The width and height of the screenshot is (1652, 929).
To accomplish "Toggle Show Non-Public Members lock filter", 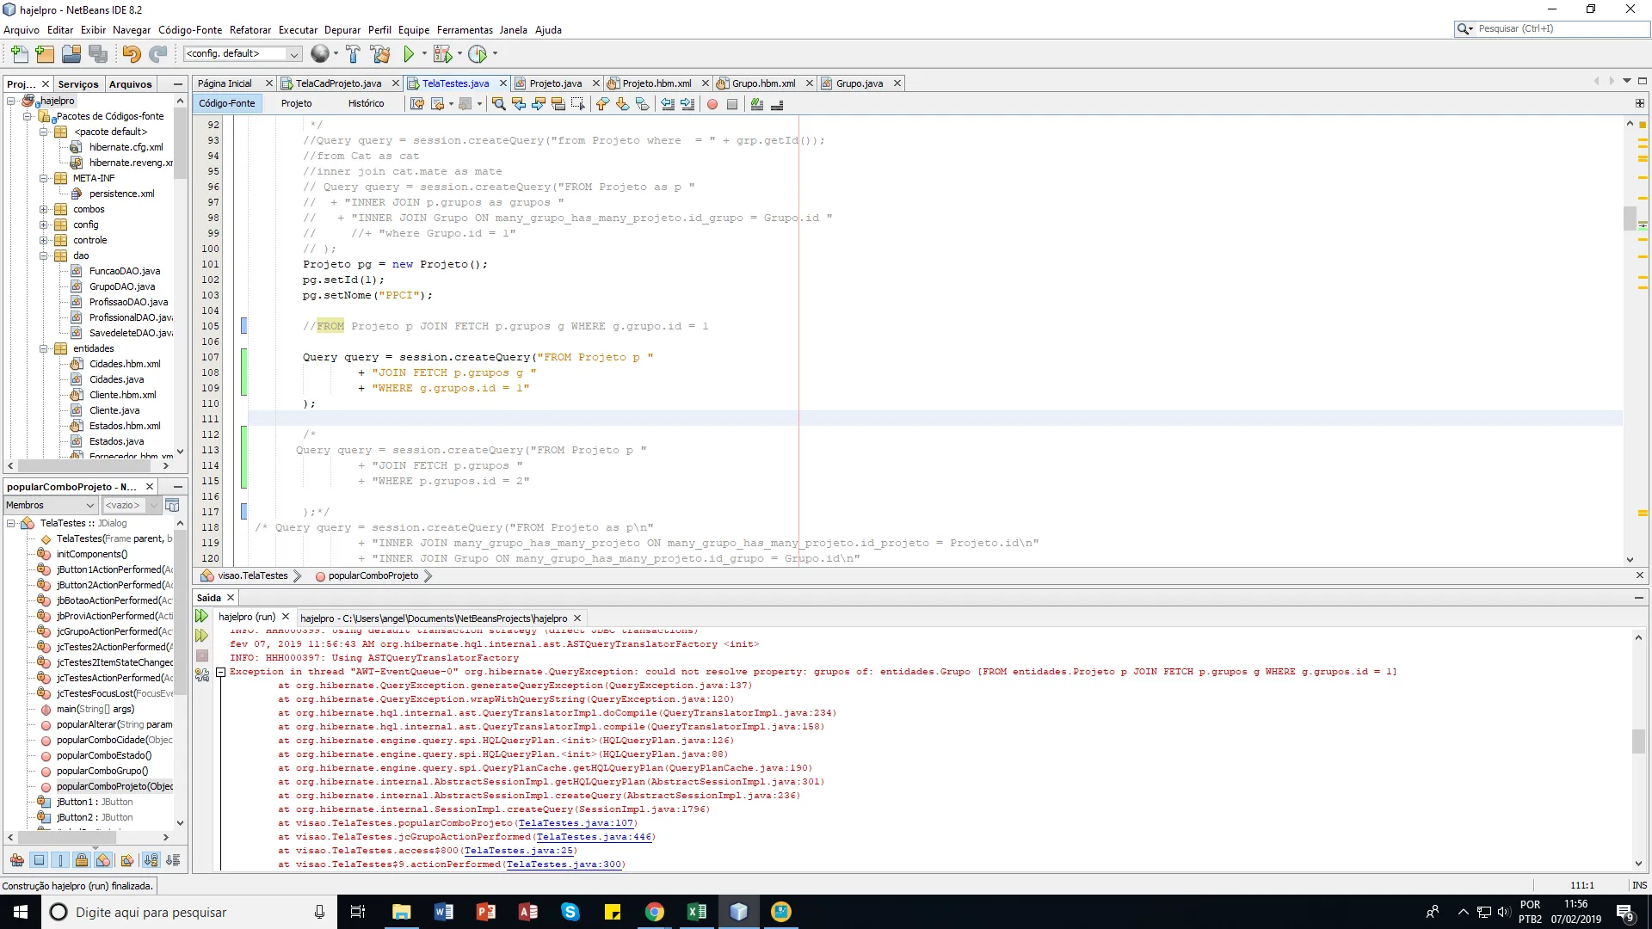I will (82, 860).
